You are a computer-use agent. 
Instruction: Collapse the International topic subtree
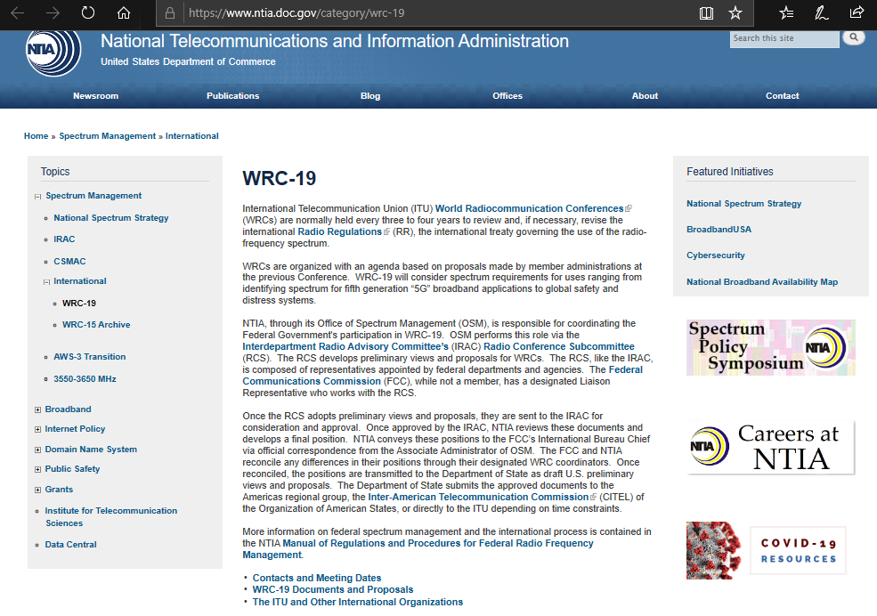(47, 281)
